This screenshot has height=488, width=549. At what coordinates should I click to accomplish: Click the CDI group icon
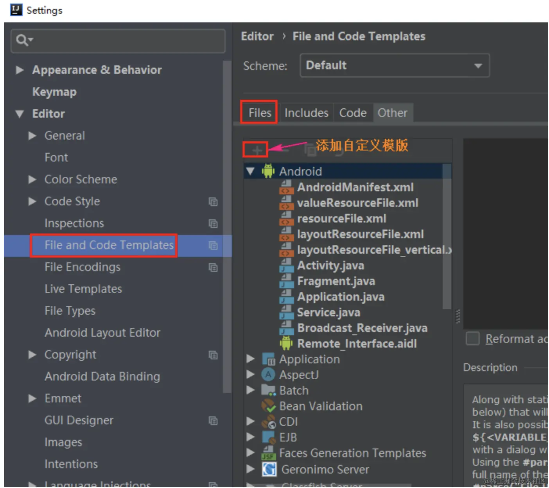268,422
